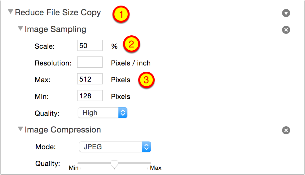Click the Min pixels field showing 128
The image size is (305, 175).
point(90,96)
